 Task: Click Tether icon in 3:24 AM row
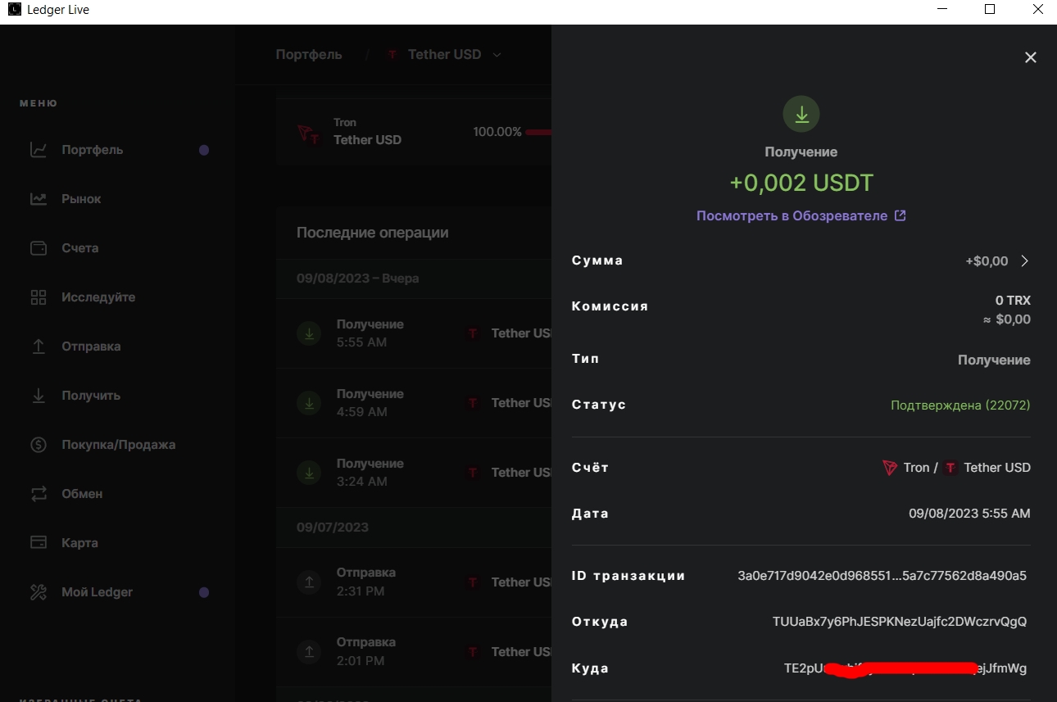pos(473,473)
